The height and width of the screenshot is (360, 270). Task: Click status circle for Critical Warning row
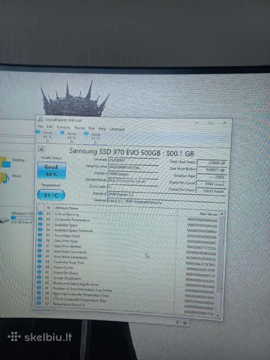click(x=40, y=214)
